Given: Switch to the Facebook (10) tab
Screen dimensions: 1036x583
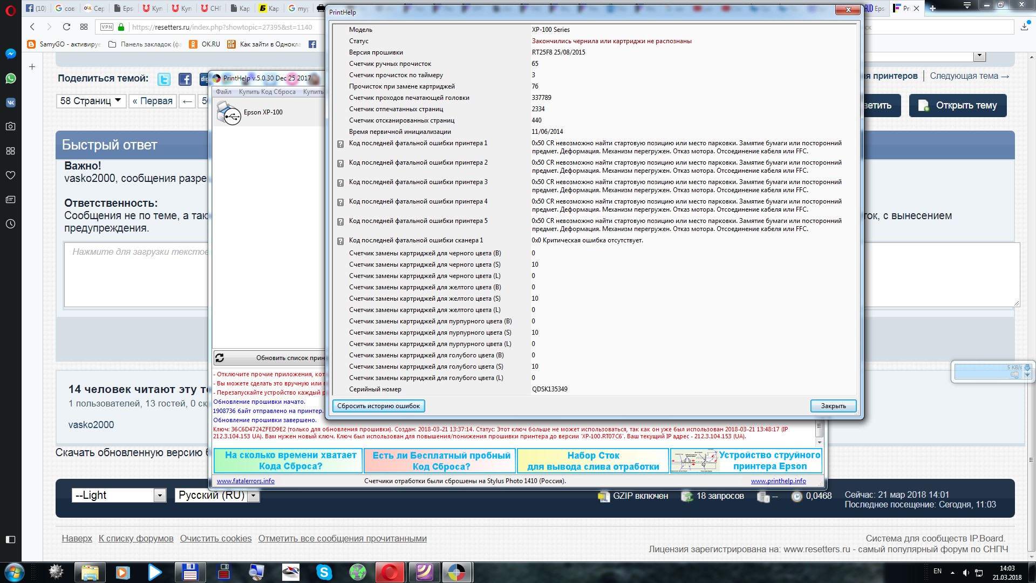Looking at the screenshot, I should pos(36,8).
